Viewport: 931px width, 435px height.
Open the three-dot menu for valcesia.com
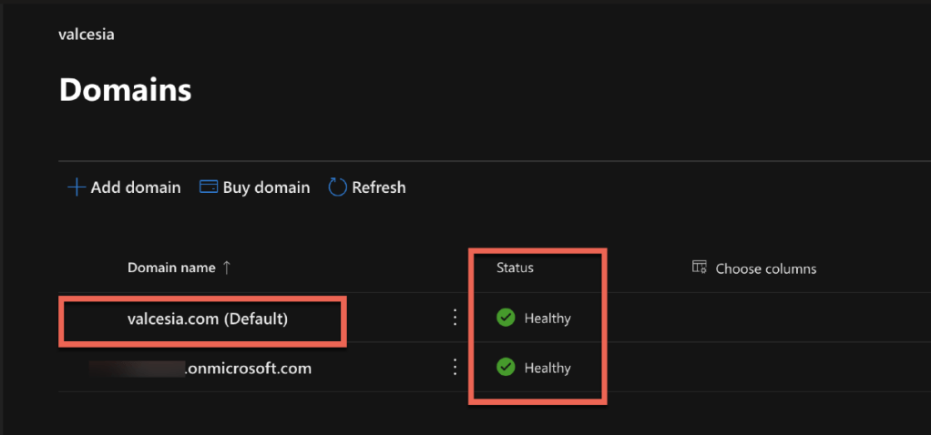[x=455, y=318]
